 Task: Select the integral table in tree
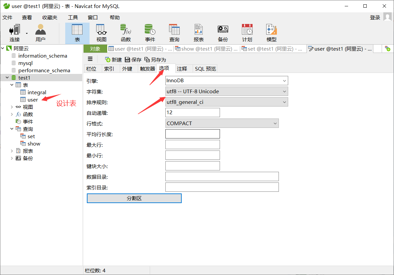tap(37, 92)
